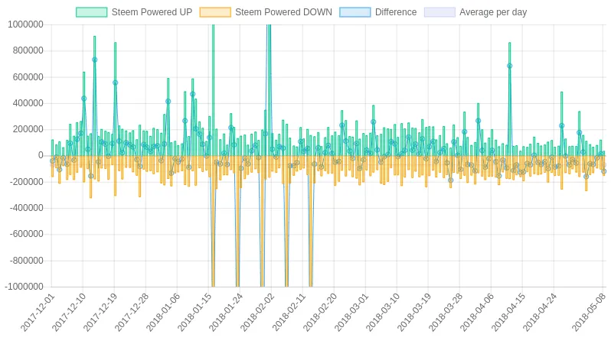611x344 pixels.
Task: Click the -400000 y-axis label
Action: (x=27, y=208)
